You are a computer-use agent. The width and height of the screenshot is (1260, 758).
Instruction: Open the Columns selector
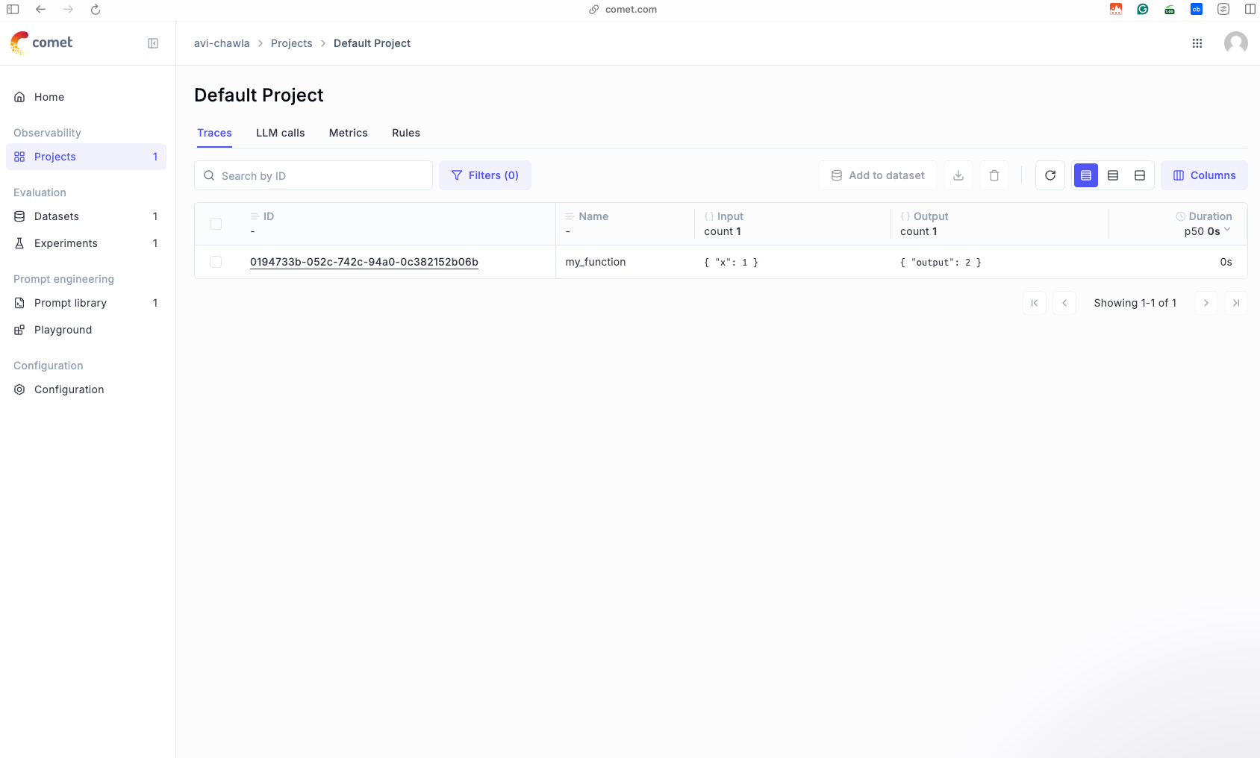pos(1204,175)
